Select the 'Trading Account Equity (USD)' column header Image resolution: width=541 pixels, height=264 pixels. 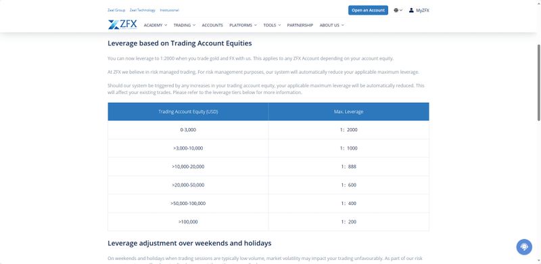pos(188,112)
